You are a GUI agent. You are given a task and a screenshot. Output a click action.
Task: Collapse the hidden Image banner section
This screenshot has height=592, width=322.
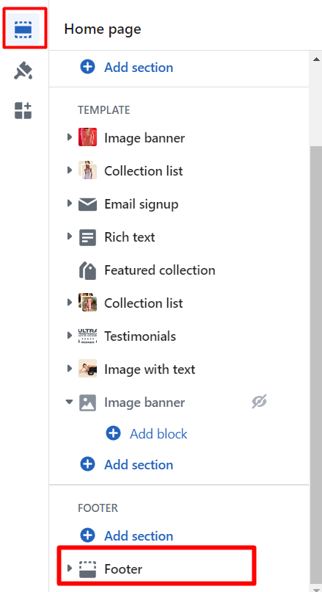pyautogui.click(x=70, y=402)
